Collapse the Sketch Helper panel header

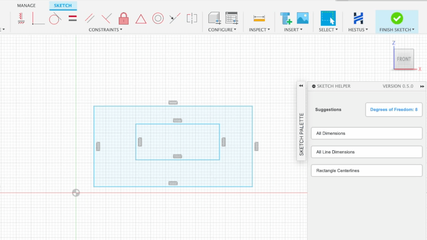click(314, 86)
